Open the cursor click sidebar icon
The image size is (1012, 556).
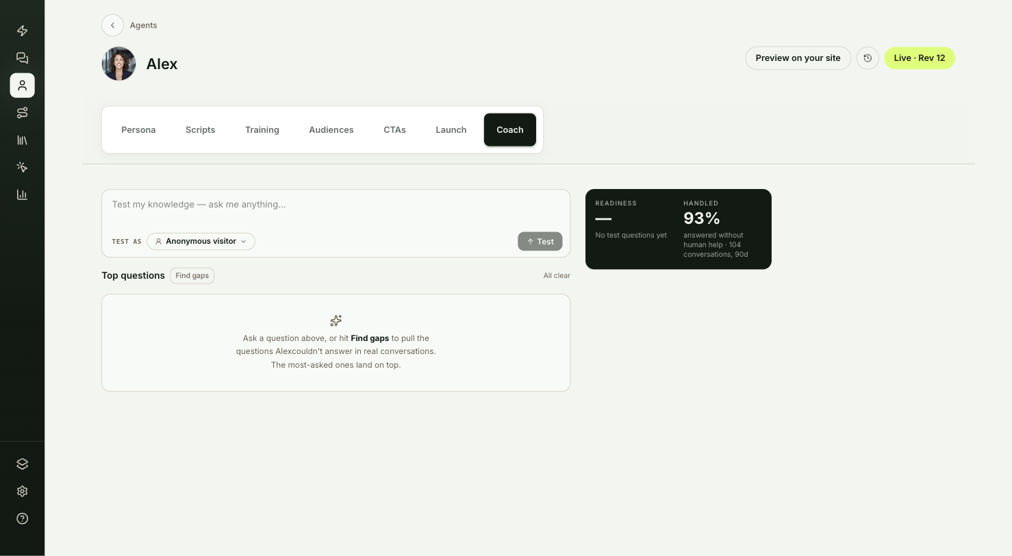[x=22, y=167]
